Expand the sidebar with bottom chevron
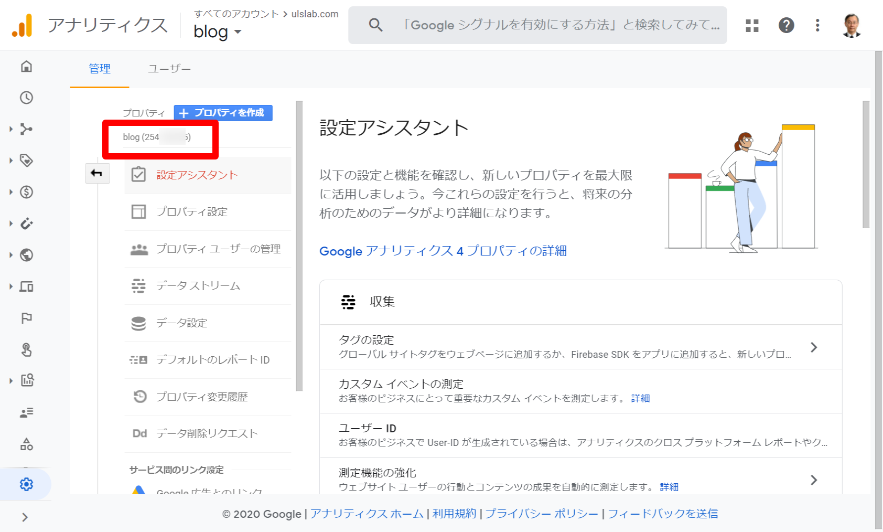This screenshot has width=883, height=532. (25, 517)
